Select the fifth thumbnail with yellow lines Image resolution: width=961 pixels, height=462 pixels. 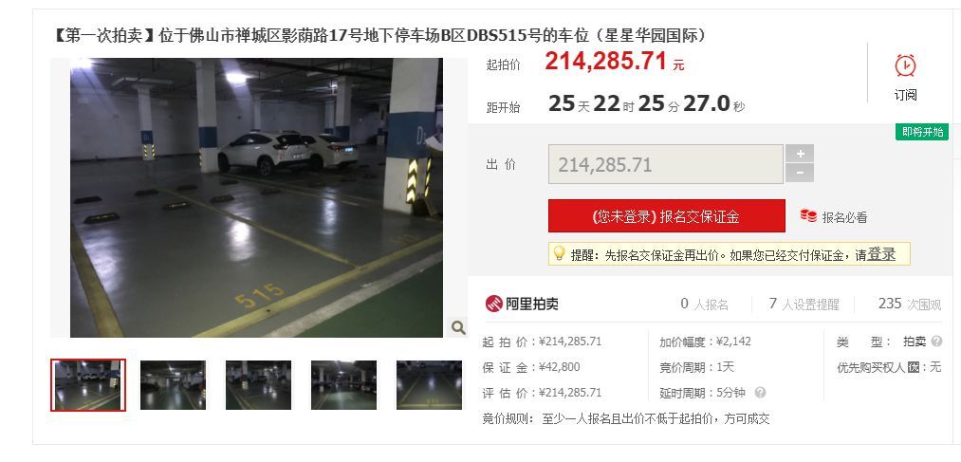(429, 385)
